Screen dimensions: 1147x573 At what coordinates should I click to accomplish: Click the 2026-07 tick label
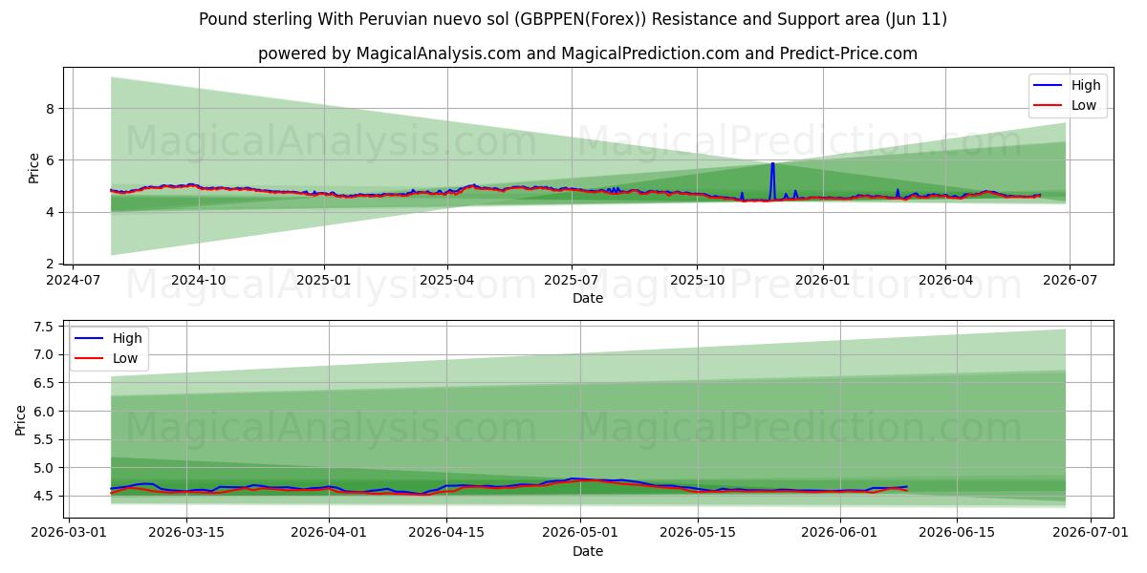click(x=1069, y=281)
